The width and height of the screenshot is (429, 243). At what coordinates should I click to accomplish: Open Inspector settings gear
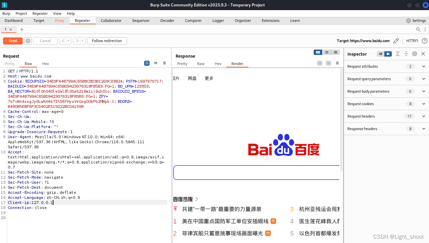pyautogui.click(x=414, y=54)
